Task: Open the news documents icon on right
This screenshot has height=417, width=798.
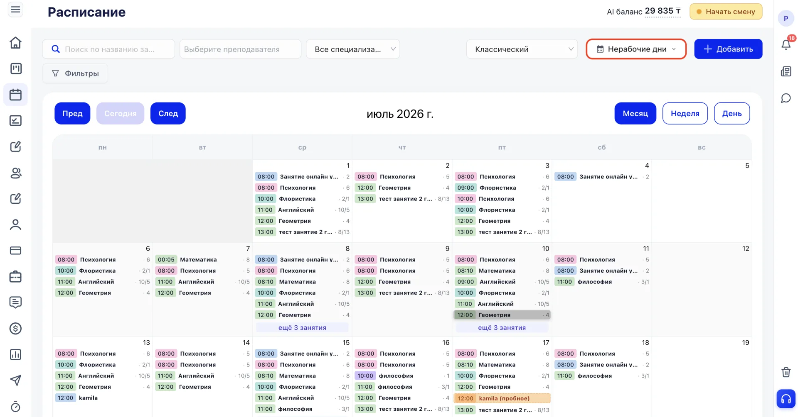Action: click(786, 71)
